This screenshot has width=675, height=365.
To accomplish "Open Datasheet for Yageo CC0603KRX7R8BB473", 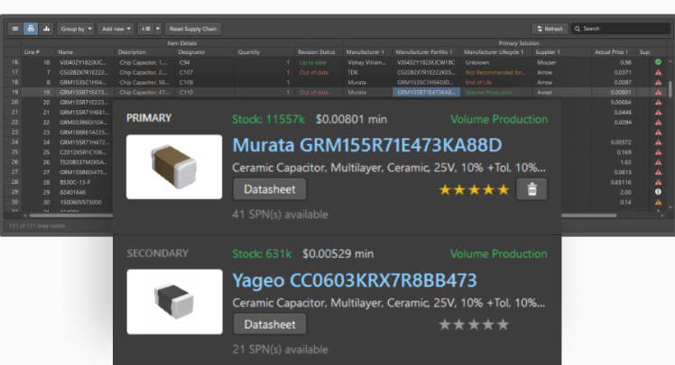I will pos(270,324).
